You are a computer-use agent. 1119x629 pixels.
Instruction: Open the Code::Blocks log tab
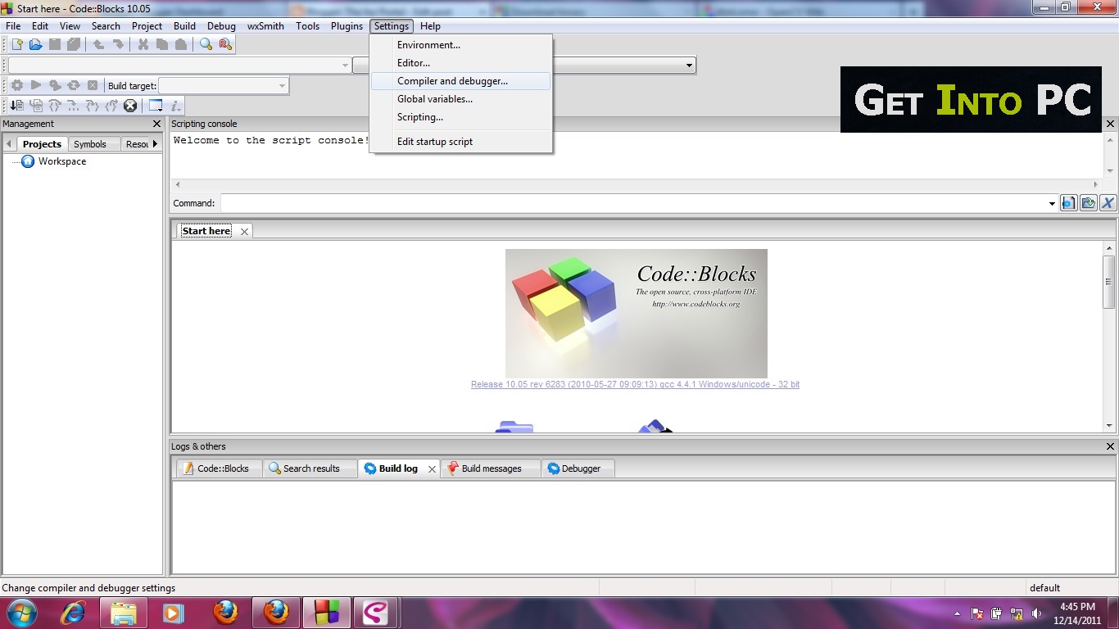tap(219, 468)
